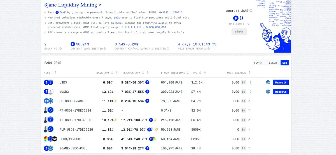Click the Deposit button in the USD3 row
The image size is (336, 155).
coord(281,82)
